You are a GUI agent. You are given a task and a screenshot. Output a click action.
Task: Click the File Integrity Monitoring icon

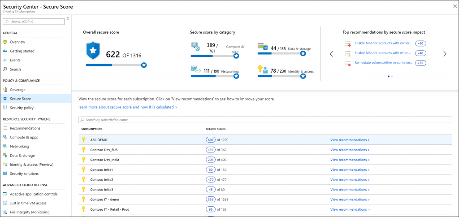tap(4, 212)
